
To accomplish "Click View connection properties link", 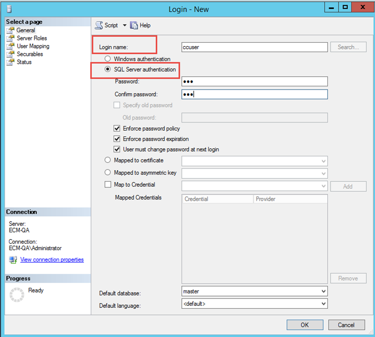I will point(52,260).
